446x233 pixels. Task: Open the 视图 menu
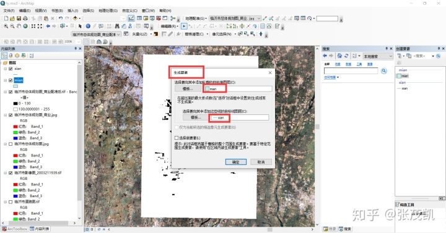tap(41, 11)
